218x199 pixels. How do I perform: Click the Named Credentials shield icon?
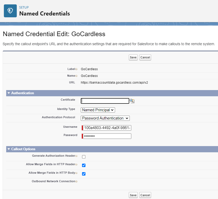(x=10, y=11)
